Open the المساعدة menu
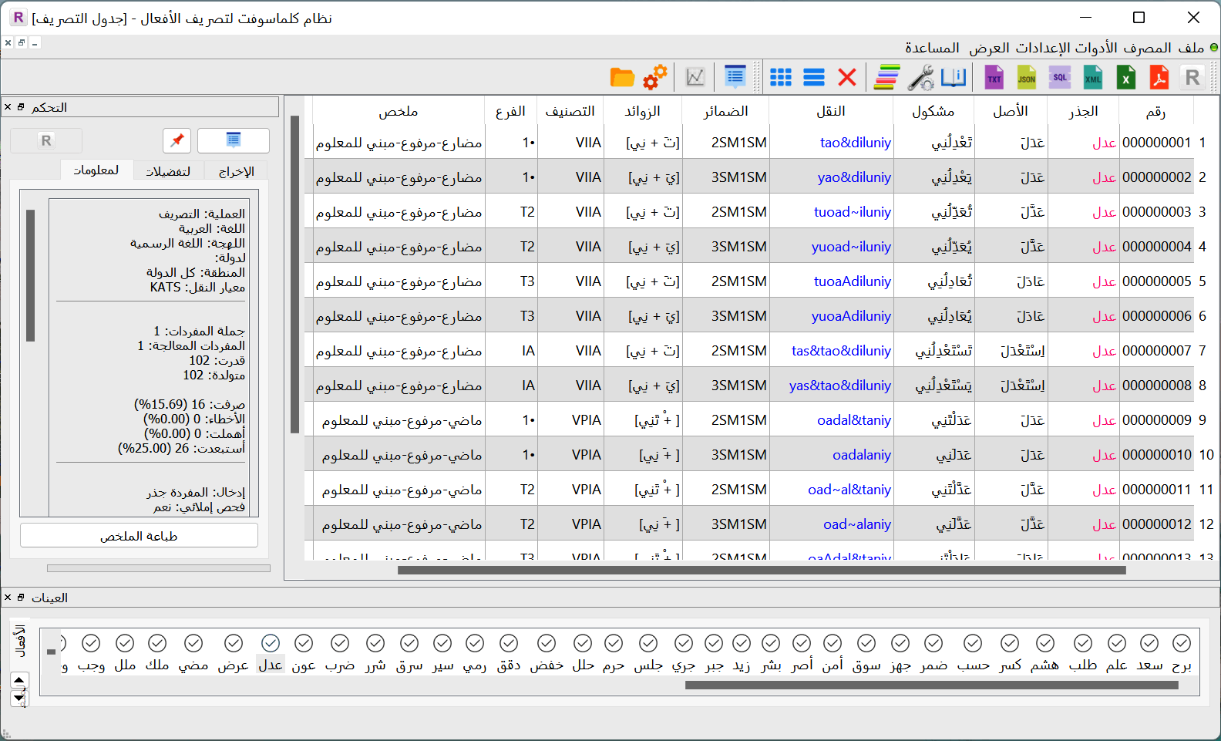 [x=932, y=48]
